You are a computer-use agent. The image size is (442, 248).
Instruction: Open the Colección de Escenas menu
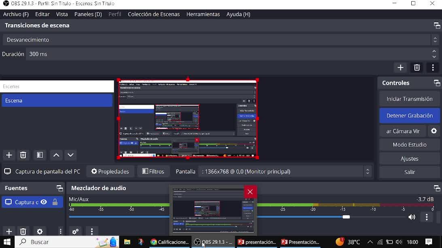point(154,15)
